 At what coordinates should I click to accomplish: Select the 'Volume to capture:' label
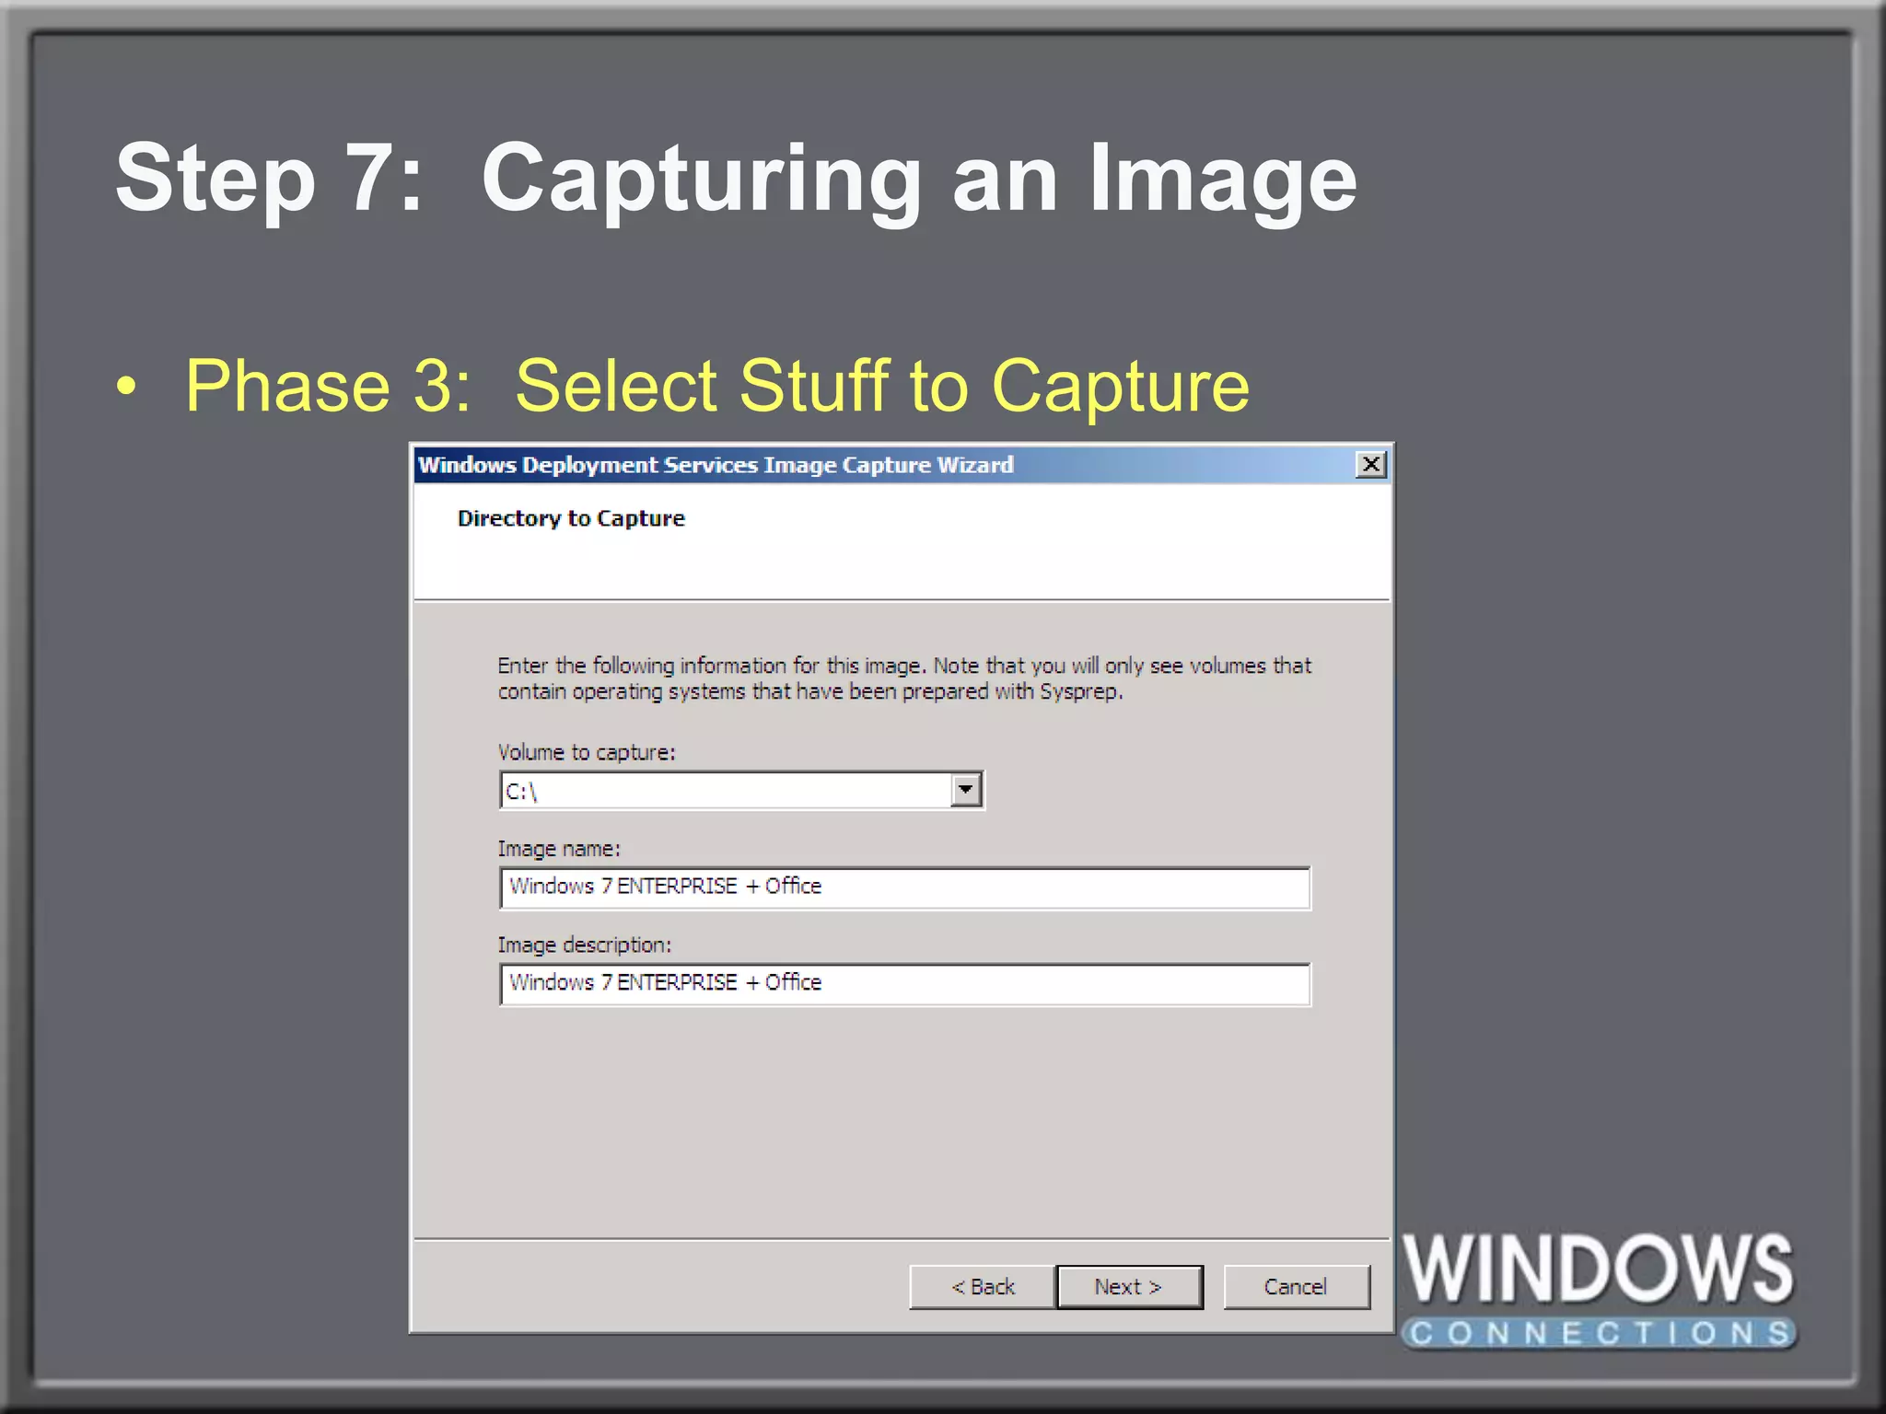tap(587, 752)
